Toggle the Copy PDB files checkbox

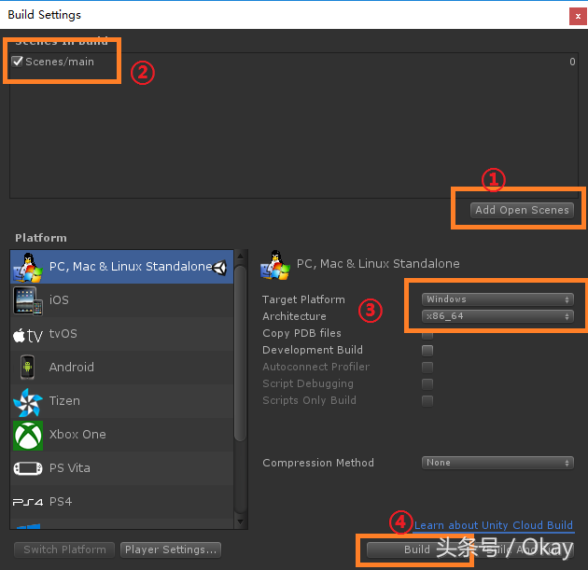tap(427, 334)
